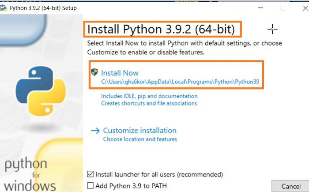Click the UAC shield icon beside Install Now
Viewport: 309px width, 192px height.
94,72
